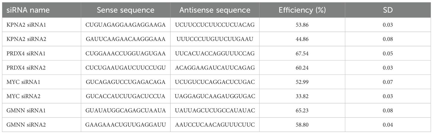Click the GMNN siRNA2 row label
433x134 pixels.
click(x=26, y=125)
